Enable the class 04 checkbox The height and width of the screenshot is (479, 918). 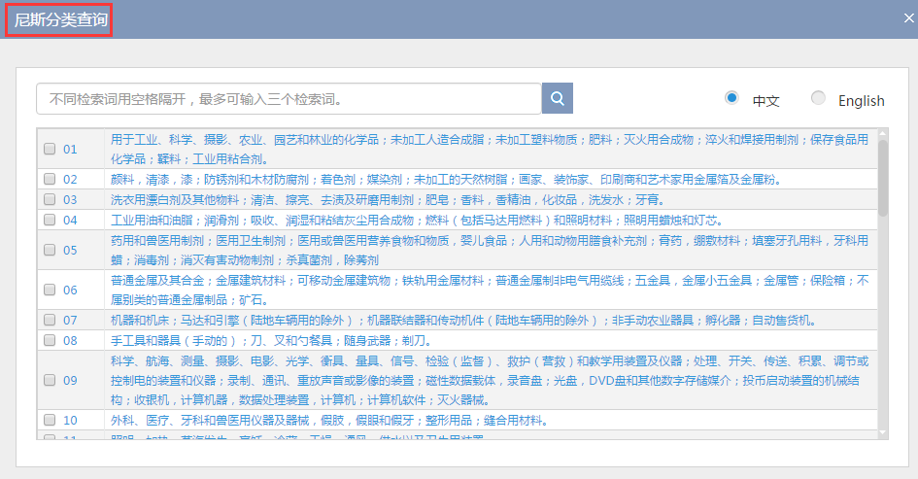tap(50, 220)
